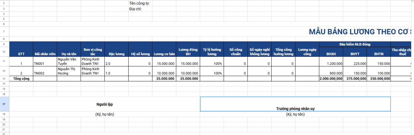This screenshot has width=414, height=135.
Task: Select TN002's BHYT amount 150.000
Action: pyautogui.click(x=355, y=71)
